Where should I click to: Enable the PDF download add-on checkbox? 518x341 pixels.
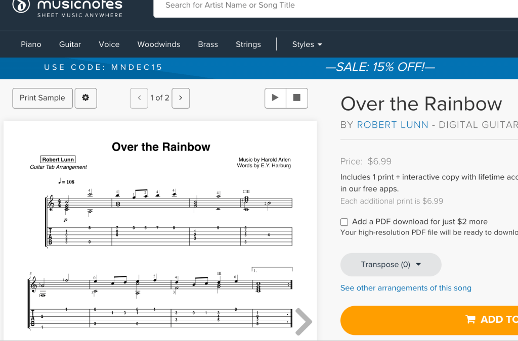pyautogui.click(x=344, y=222)
